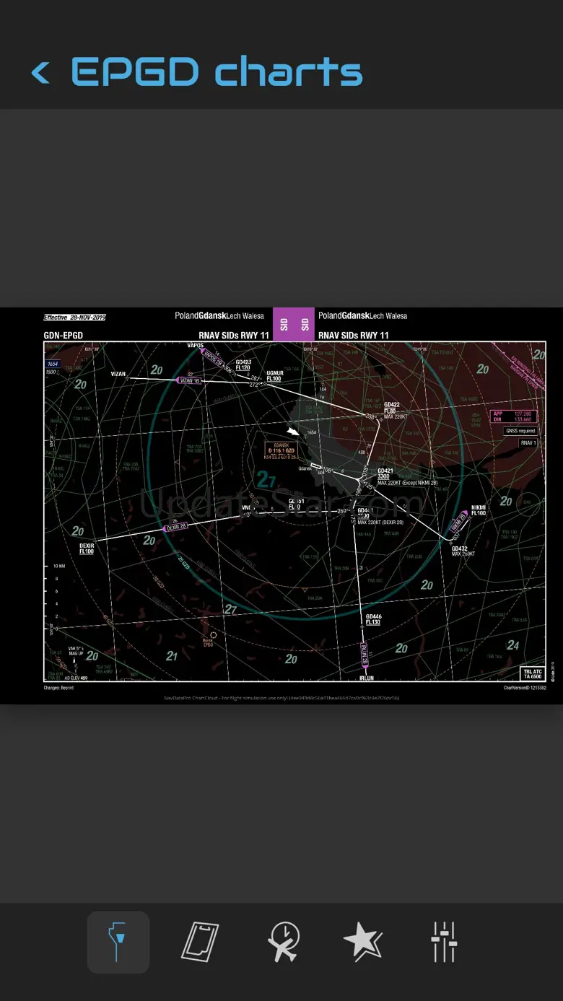Tap the 'TRL ATC TA 6500' box
The image size is (563, 1001).
click(531, 673)
